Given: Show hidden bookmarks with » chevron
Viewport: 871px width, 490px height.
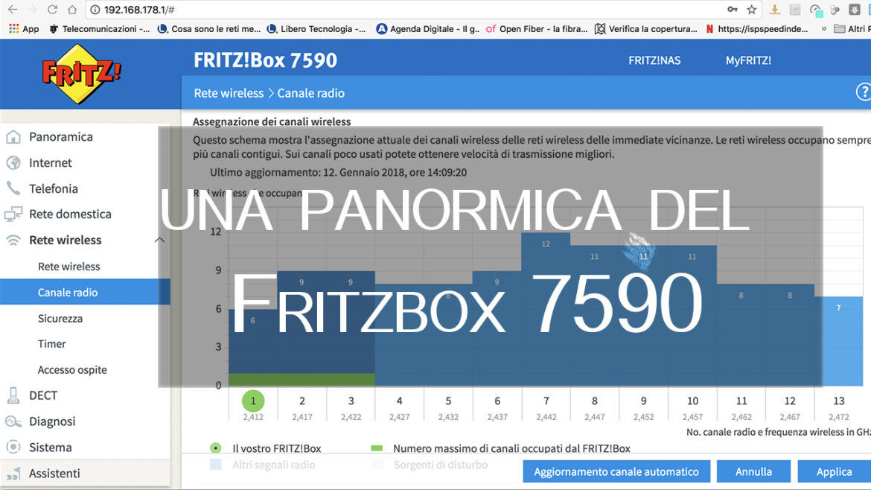Looking at the screenshot, I should pyautogui.click(x=823, y=29).
